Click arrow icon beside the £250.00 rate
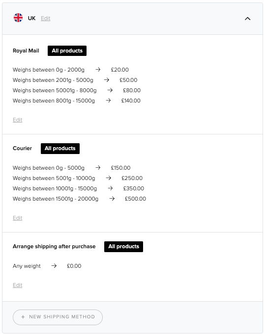This screenshot has width=266, height=336. 109,178
